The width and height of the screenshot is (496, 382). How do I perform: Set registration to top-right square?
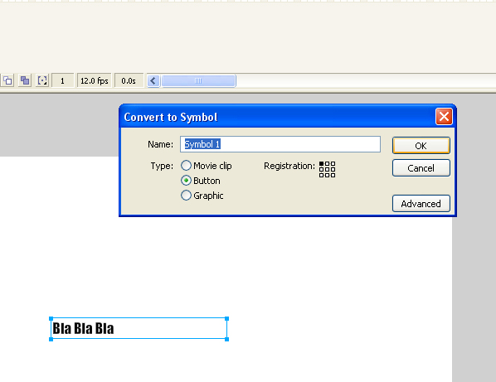333,164
